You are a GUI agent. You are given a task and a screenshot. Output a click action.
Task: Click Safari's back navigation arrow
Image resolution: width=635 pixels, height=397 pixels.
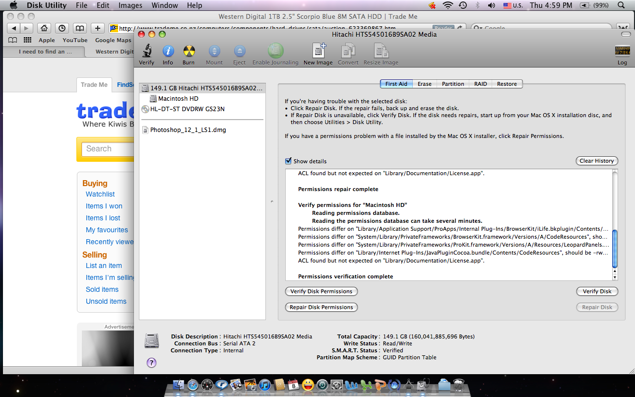coord(13,28)
